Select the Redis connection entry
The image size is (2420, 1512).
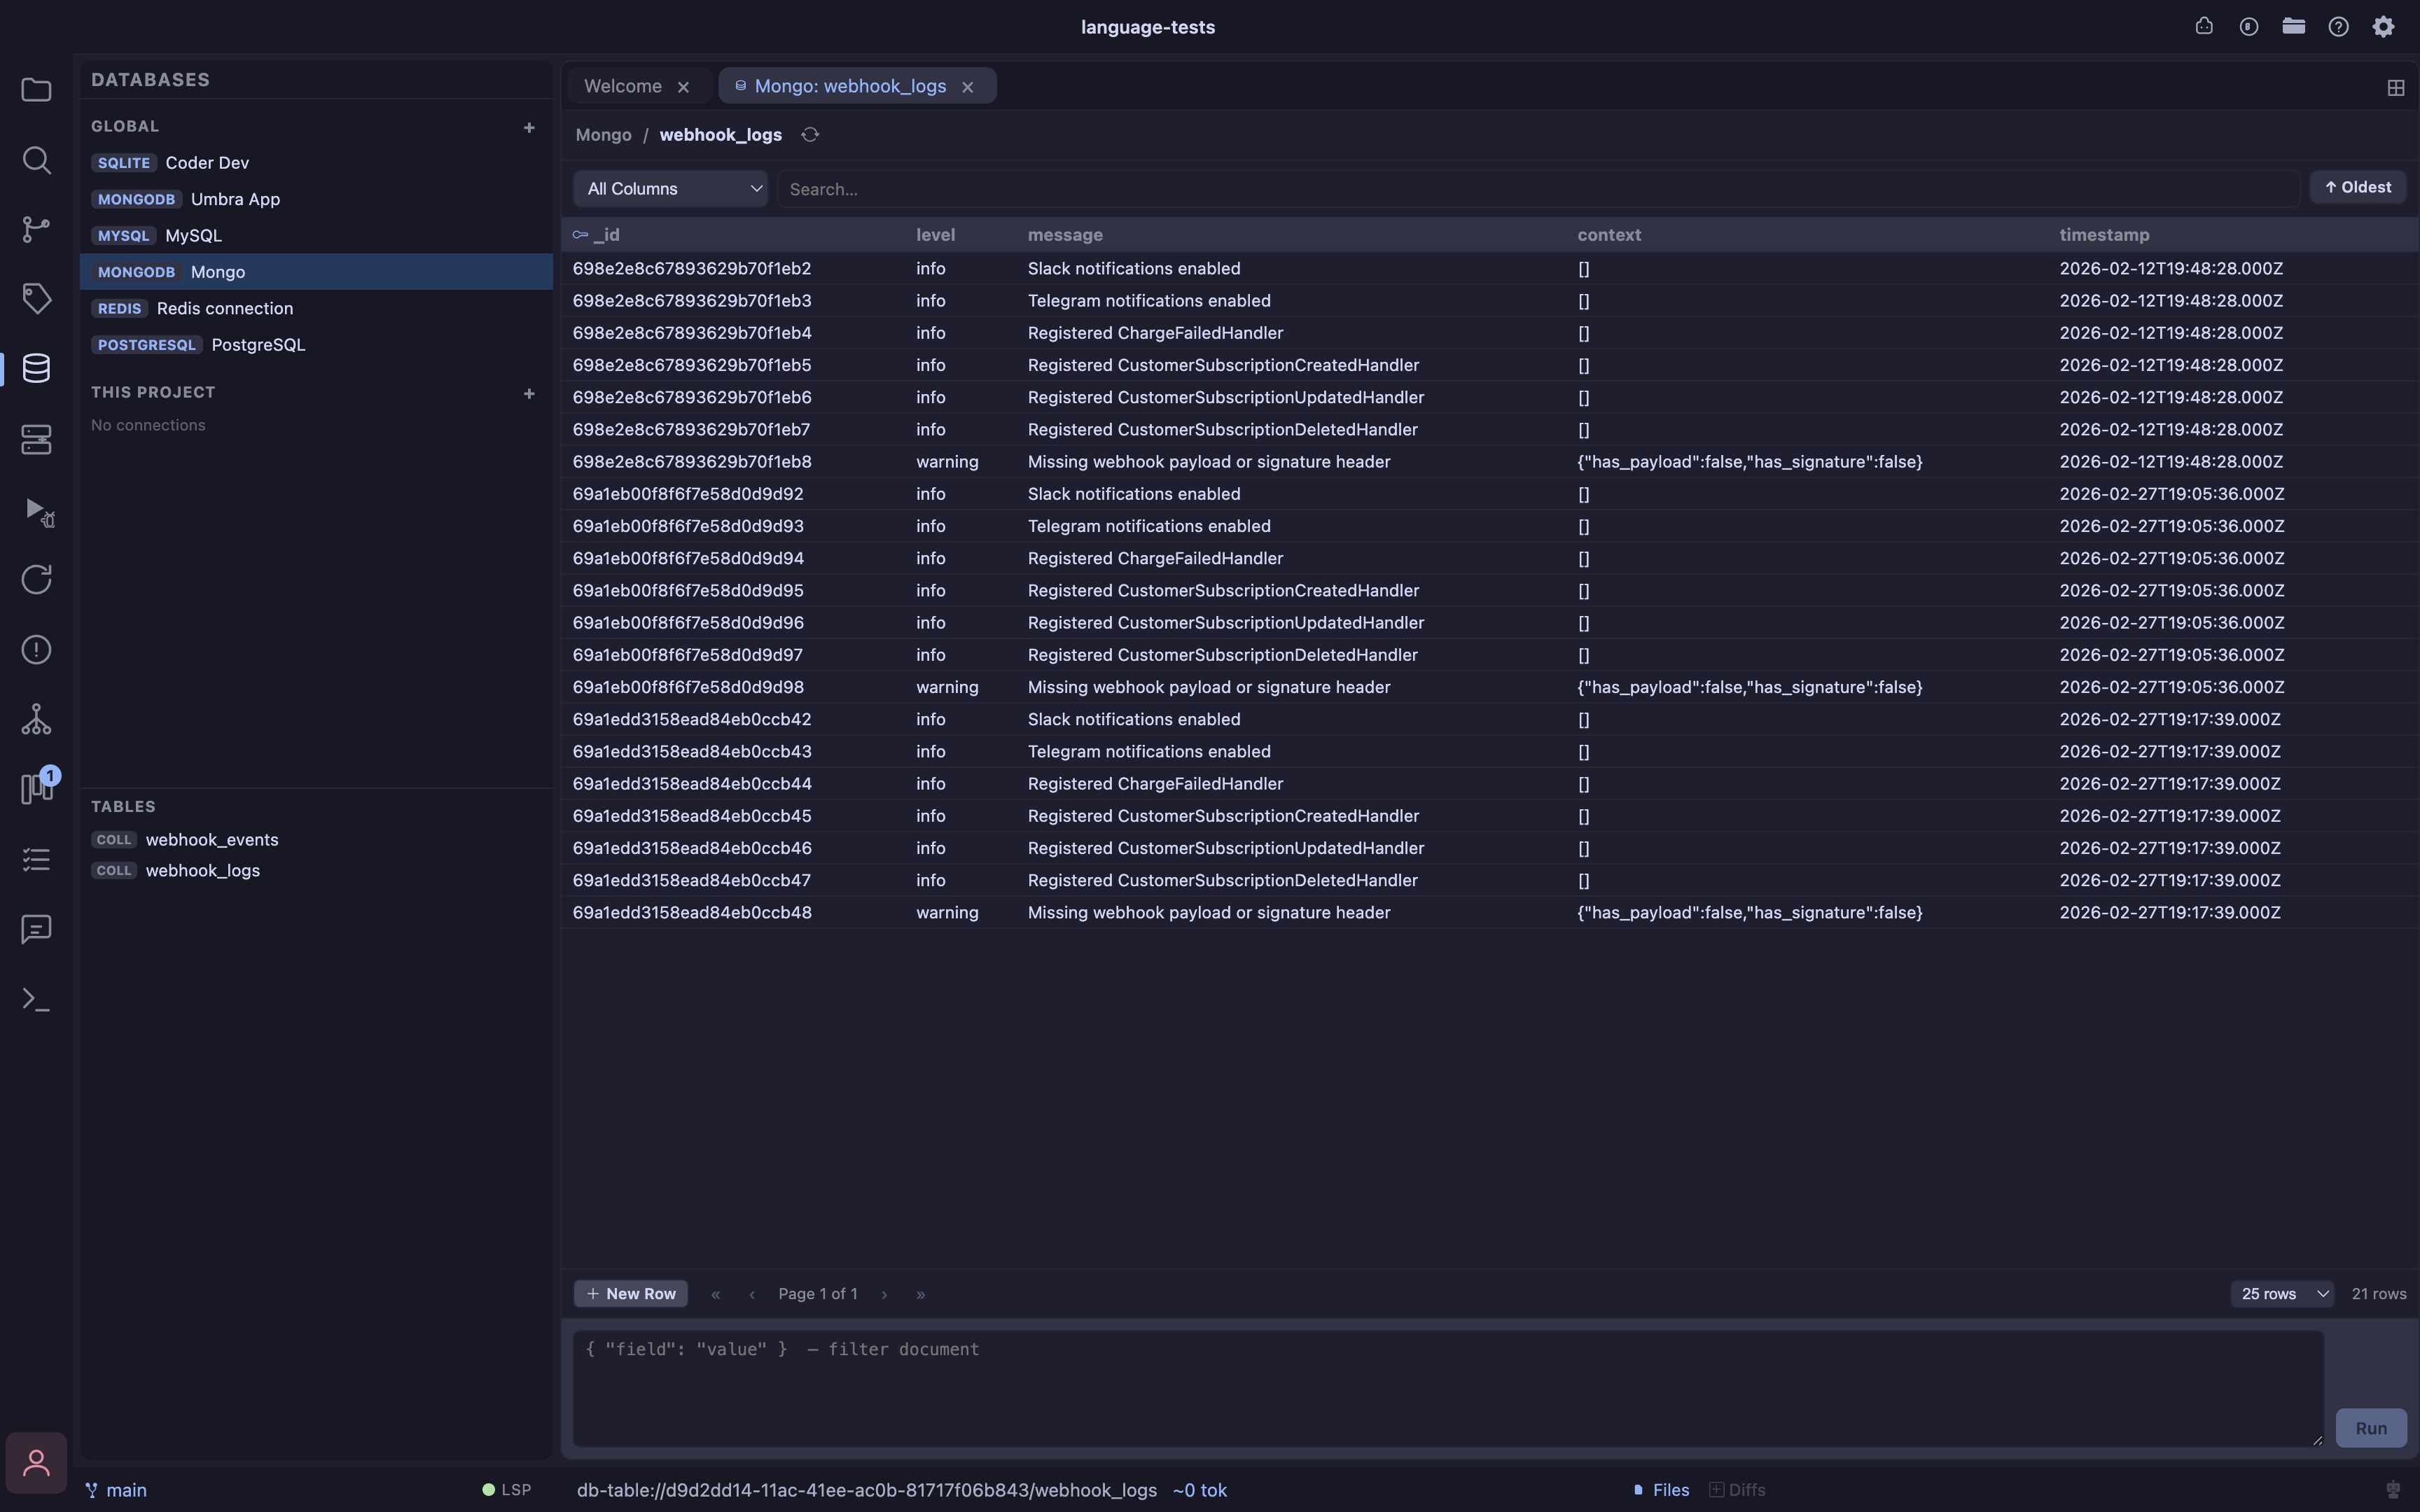click(x=316, y=308)
